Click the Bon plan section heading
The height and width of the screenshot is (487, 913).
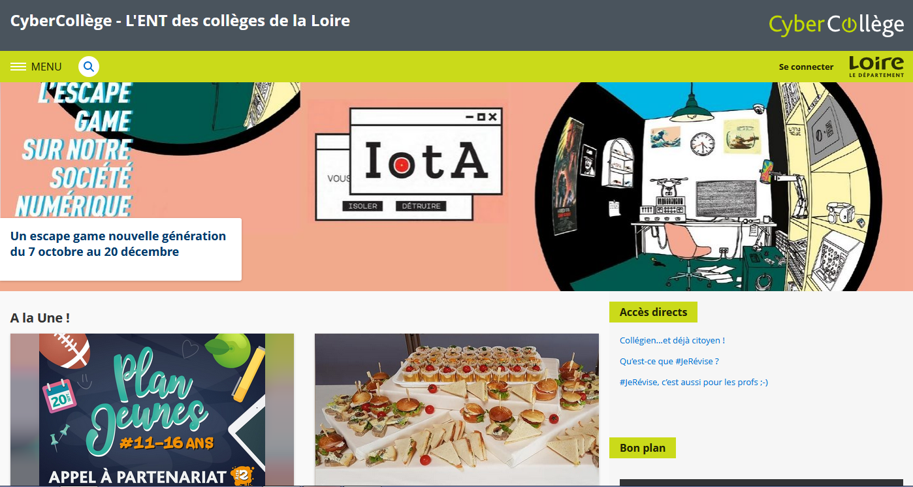tap(643, 448)
